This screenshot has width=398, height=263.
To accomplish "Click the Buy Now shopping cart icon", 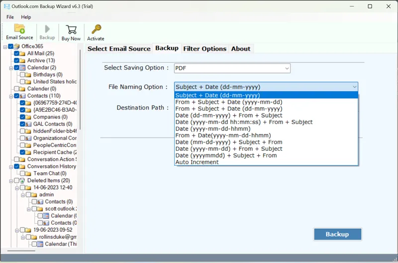I will coord(71,30).
